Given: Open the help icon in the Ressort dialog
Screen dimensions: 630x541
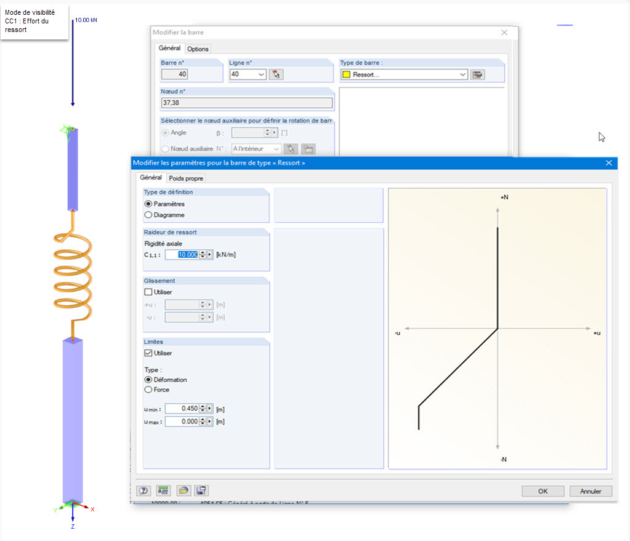Looking at the screenshot, I should (143, 491).
